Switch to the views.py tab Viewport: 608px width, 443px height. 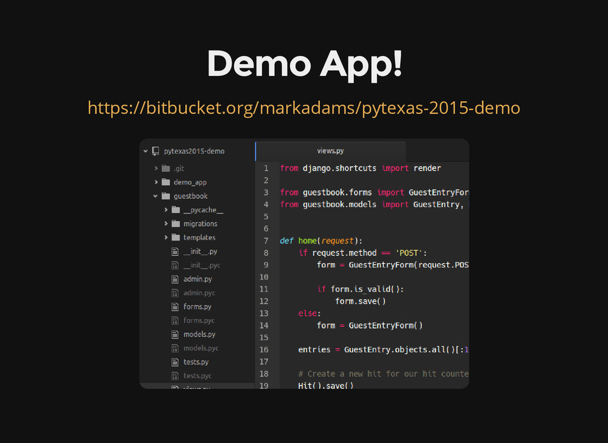click(x=330, y=151)
